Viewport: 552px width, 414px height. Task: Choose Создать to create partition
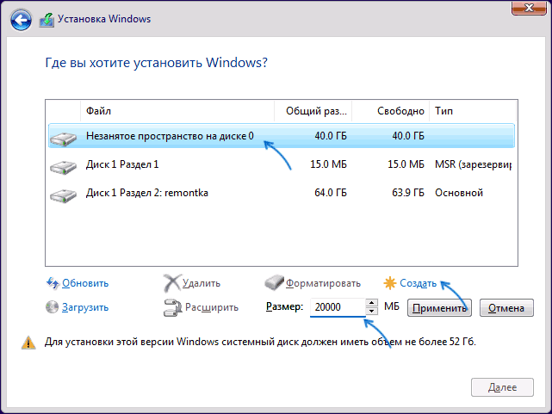(x=418, y=283)
